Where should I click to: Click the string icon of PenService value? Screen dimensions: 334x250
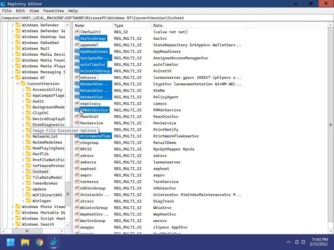coord(77,123)
